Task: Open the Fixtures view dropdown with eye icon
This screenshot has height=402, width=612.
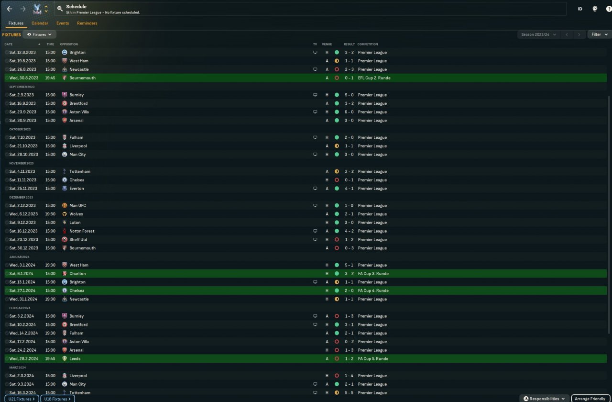Action: [40, 34]
